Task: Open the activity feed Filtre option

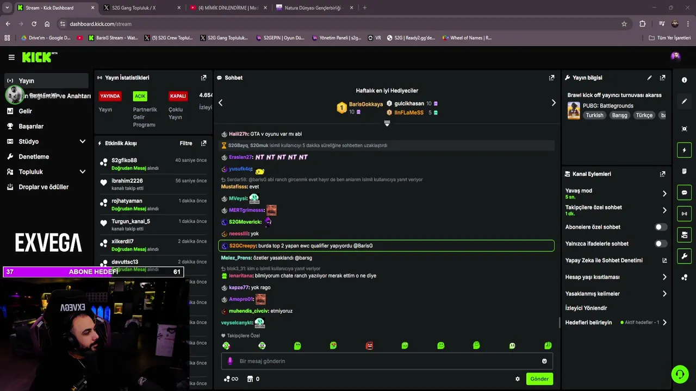Action: pos(186,143)
